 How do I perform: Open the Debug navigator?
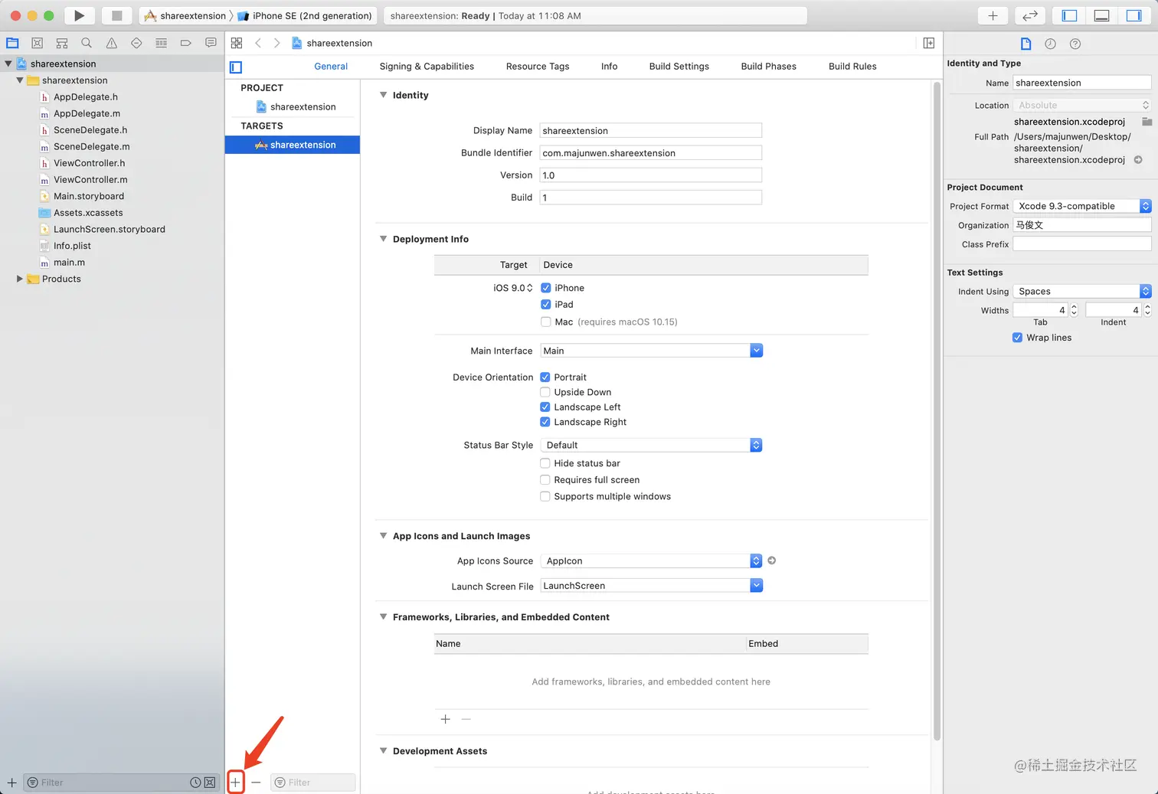(161, 43)
